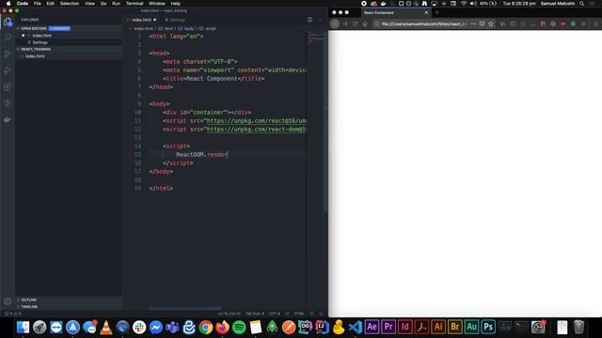Open a new Firefox tab with plus

[x=436, y=12]
